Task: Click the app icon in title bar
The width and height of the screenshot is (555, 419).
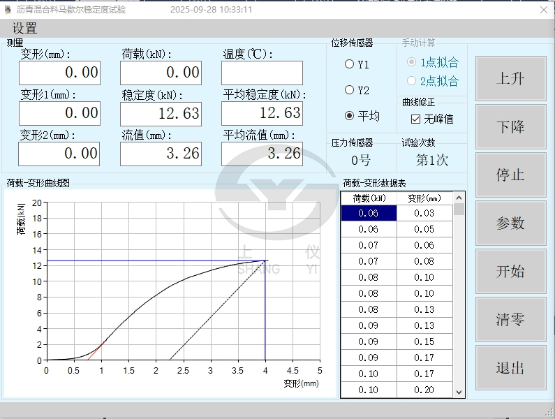Action: [x=8, y=10]
